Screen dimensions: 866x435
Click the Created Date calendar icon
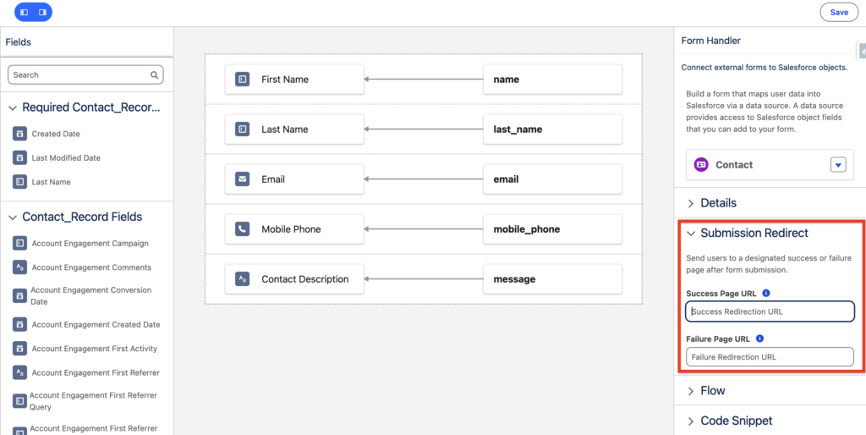tap(19, 134)
